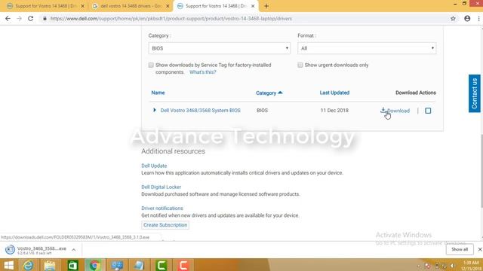Open the Dell Update link
This screenshot has height=271, width=483.
(154, 166)
